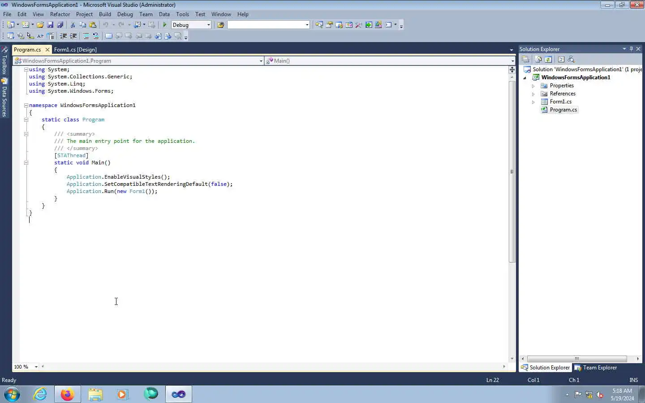This screenshot has width=645, height=403.
Task: Collapse the summary comment block
Action: (26, 134)
